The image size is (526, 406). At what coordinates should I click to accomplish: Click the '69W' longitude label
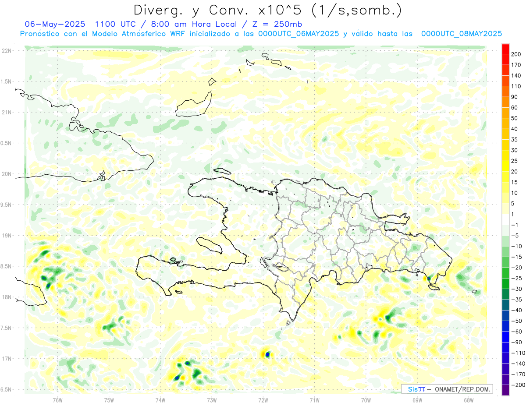[x=417, y=400]
